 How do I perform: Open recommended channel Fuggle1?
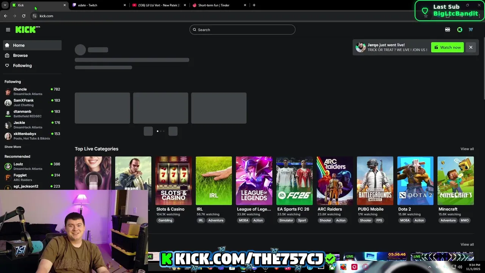pyautogui.click(x=32, y=177)
